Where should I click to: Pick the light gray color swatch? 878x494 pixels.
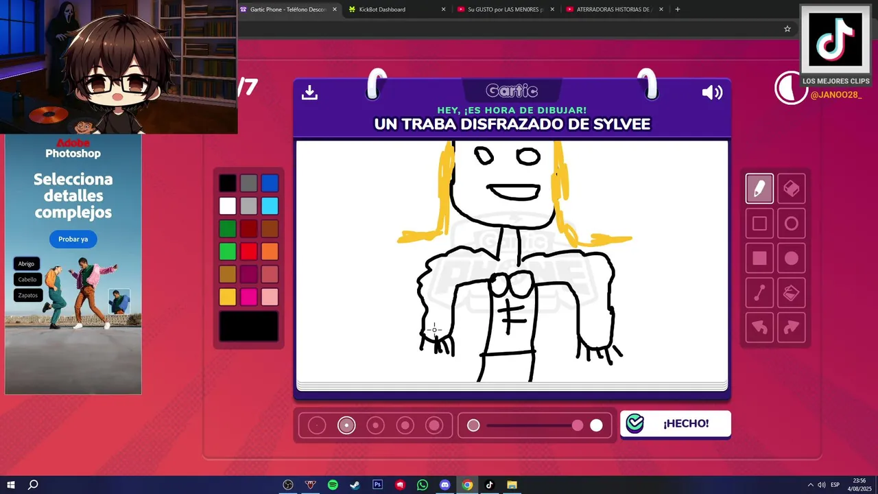tap(249, 206)
